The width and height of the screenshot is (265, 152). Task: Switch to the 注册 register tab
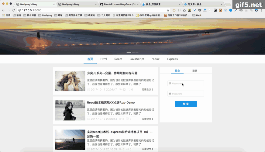(194, 71)
